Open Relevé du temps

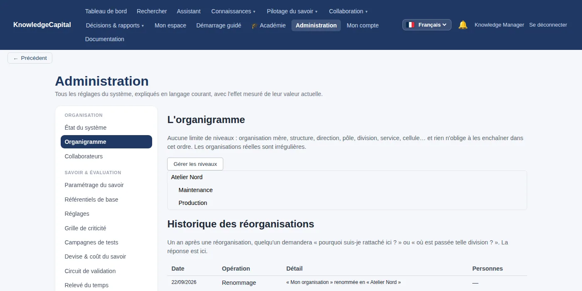(x=106, y=285)
